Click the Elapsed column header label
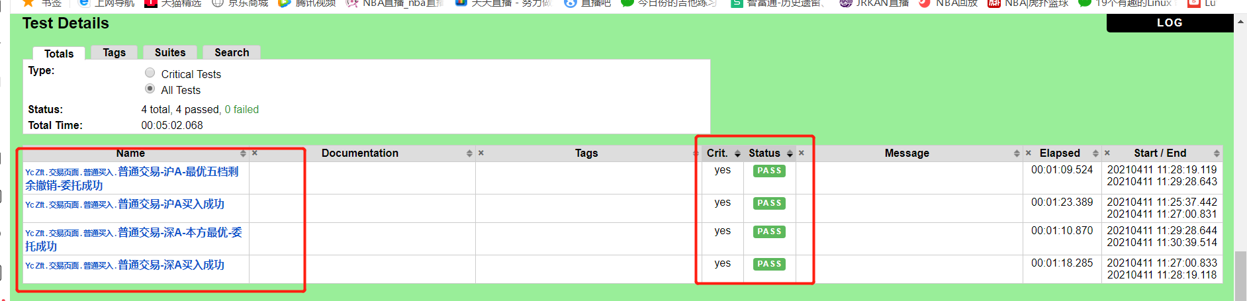The height and width of the screenshot is (301, 1247). coord(1060,153)
